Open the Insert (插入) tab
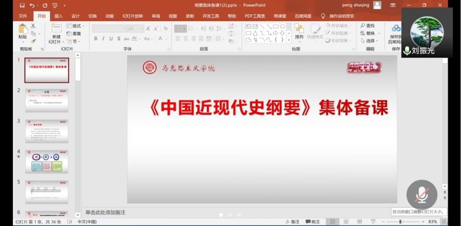 58,16
